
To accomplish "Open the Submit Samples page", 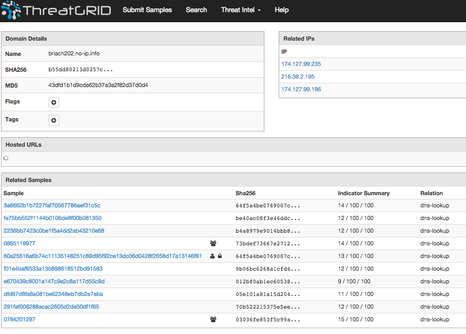I will pyautogui.click(x=147, y=10).
